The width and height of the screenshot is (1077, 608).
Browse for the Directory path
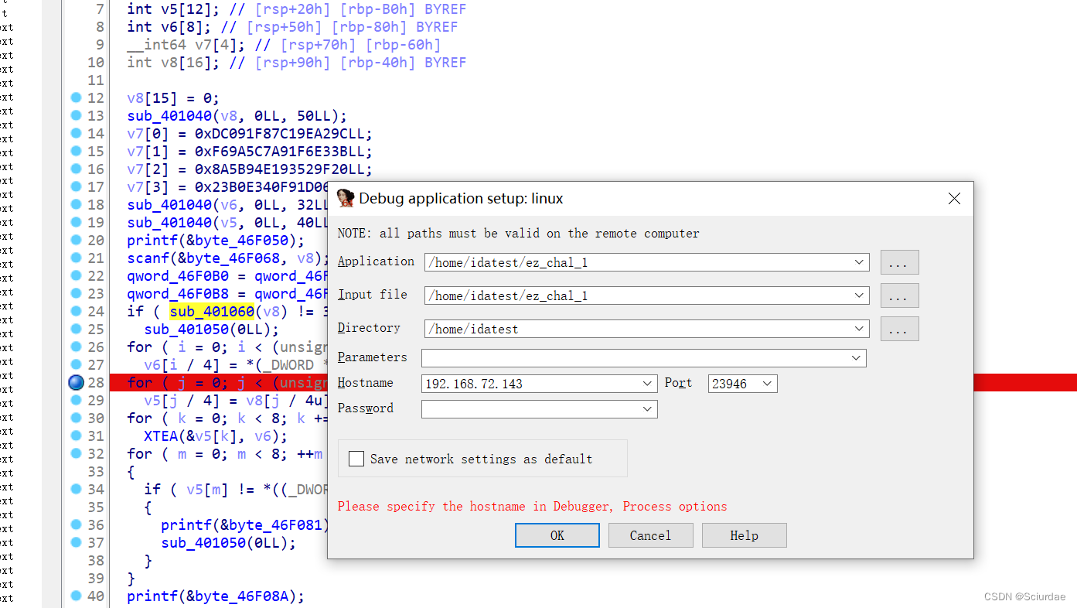899,329
